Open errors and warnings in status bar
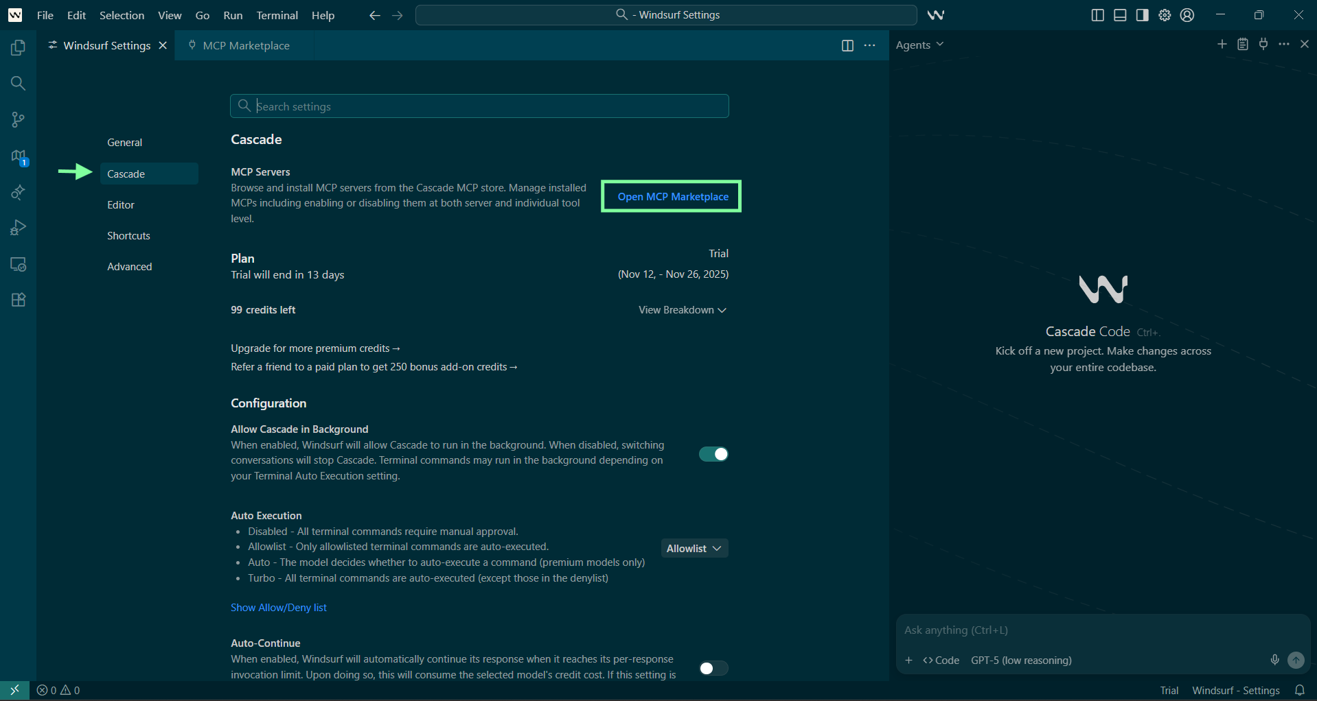 [58, 691]
